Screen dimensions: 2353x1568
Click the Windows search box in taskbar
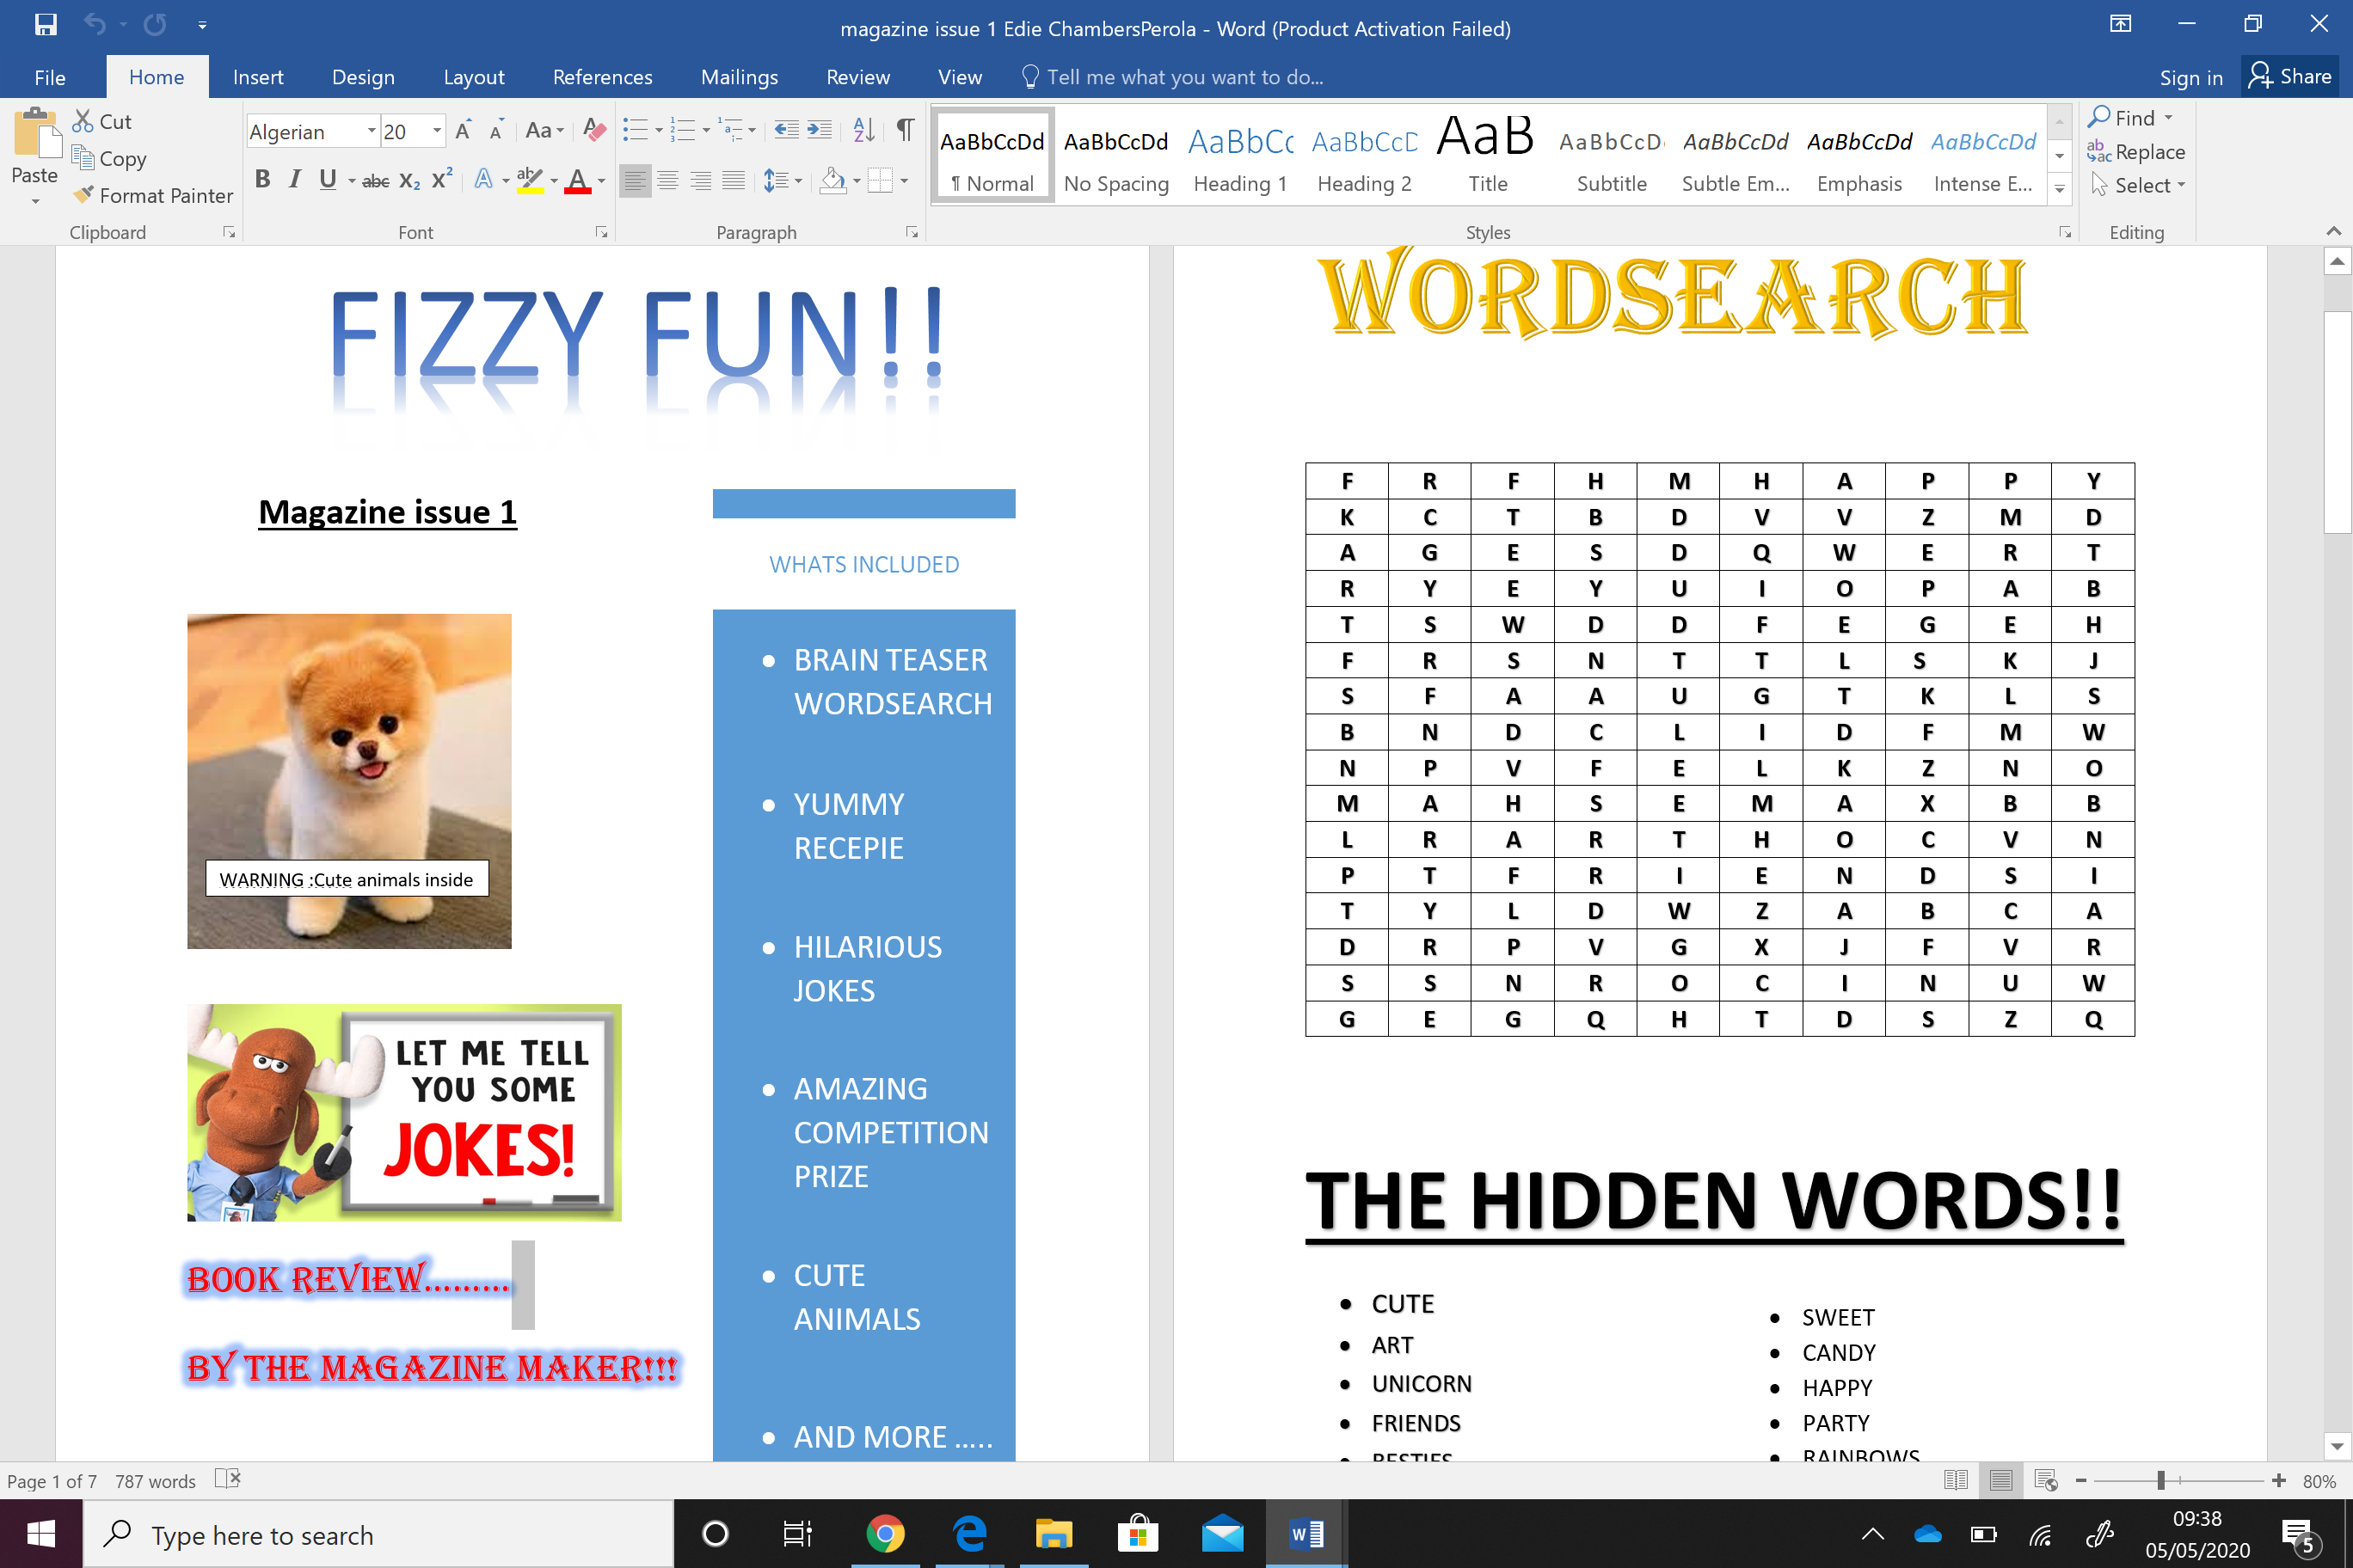tap(380, 1534)
